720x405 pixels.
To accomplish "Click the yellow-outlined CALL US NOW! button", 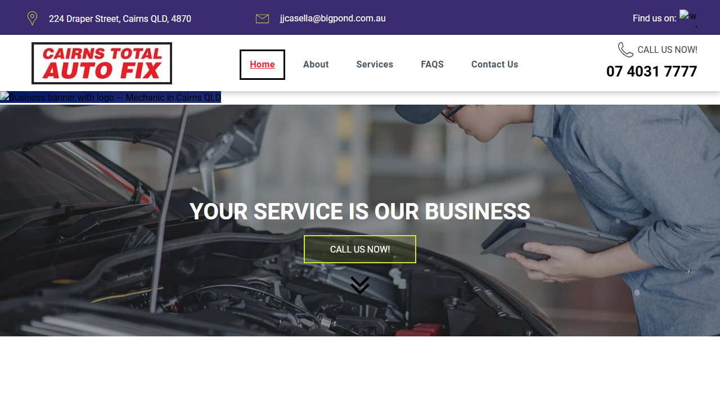I will pos(360,249).
